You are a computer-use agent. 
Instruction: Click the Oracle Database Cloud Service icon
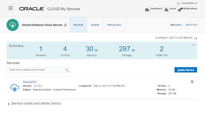13,25
